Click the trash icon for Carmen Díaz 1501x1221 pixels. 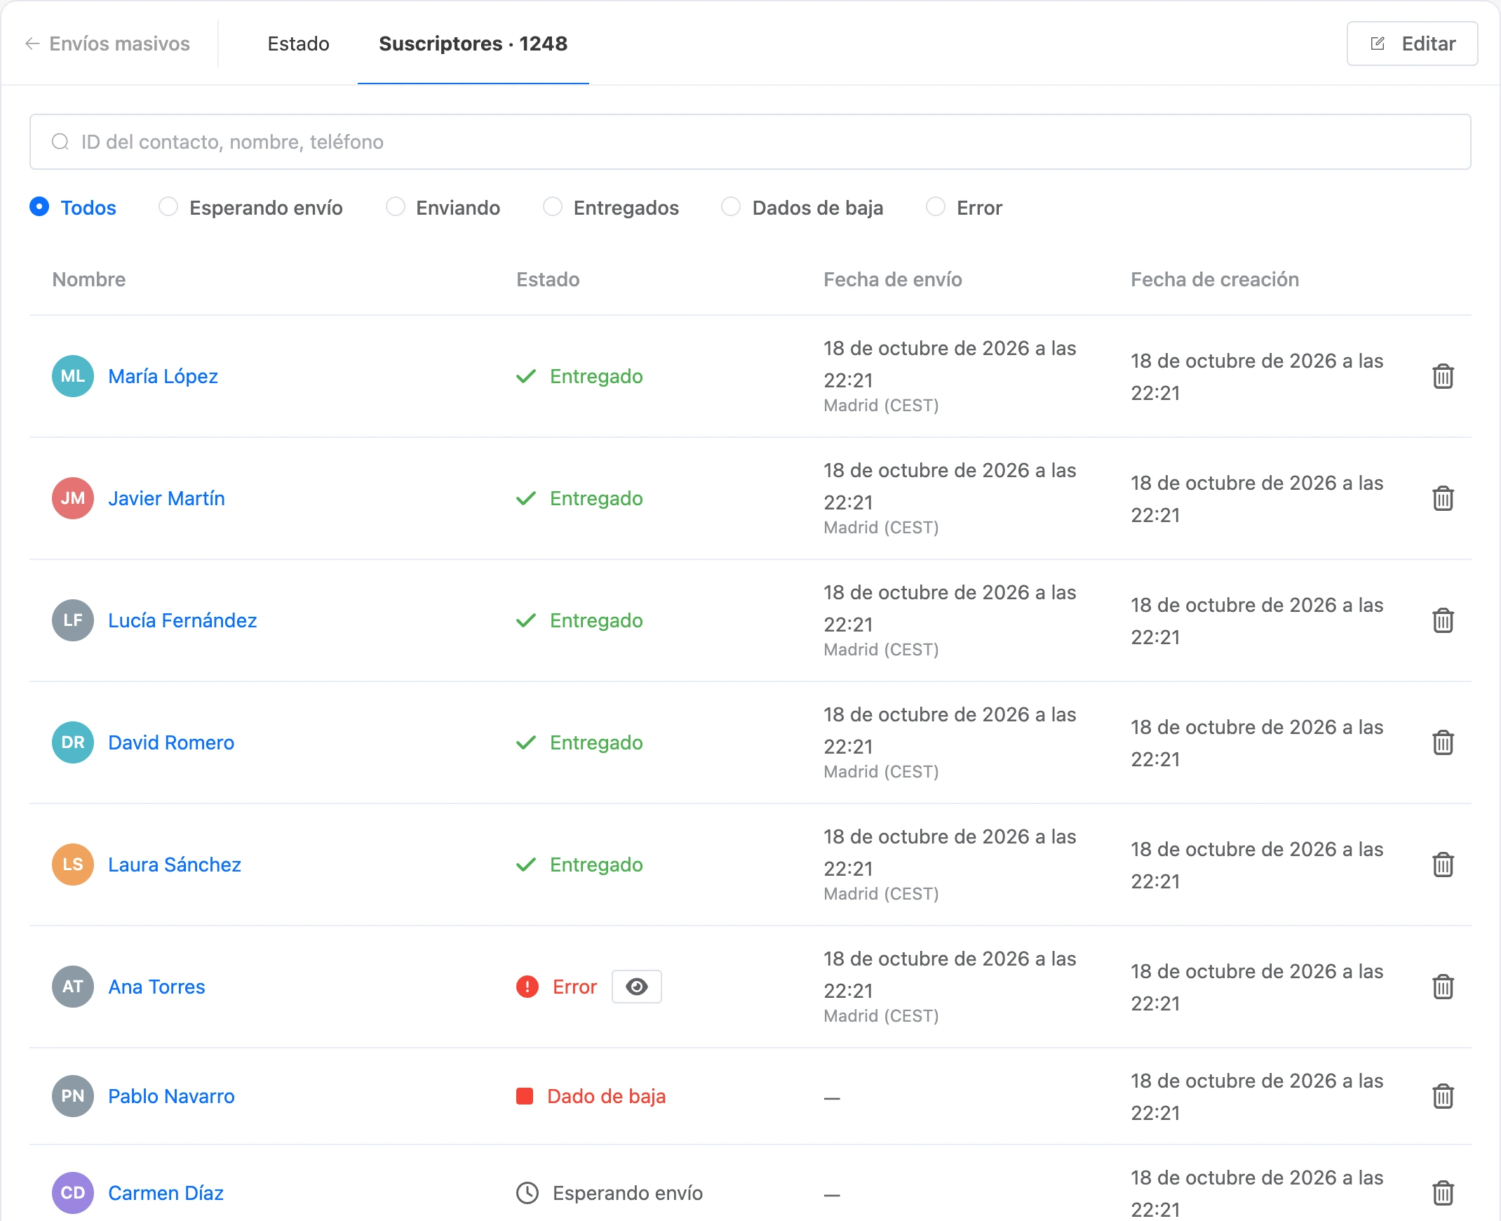(x=1443, y=1193)
